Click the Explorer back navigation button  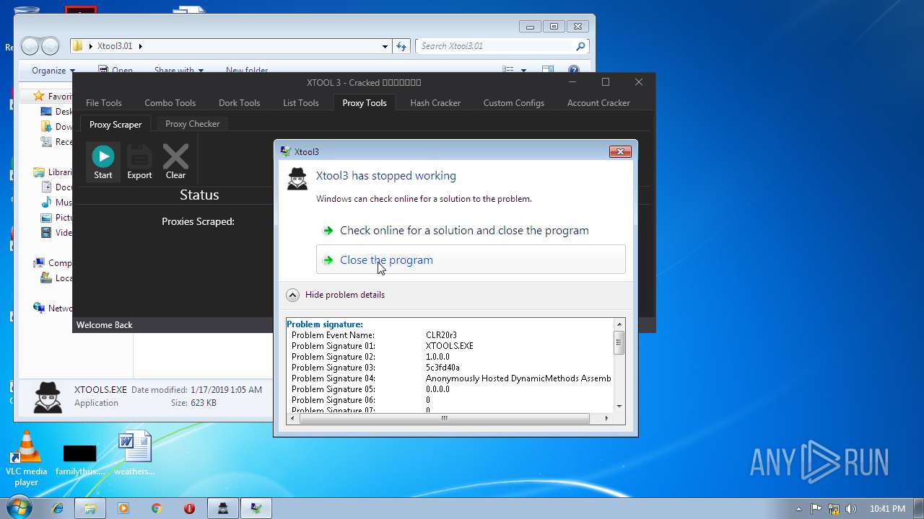[x=30, y=46]
